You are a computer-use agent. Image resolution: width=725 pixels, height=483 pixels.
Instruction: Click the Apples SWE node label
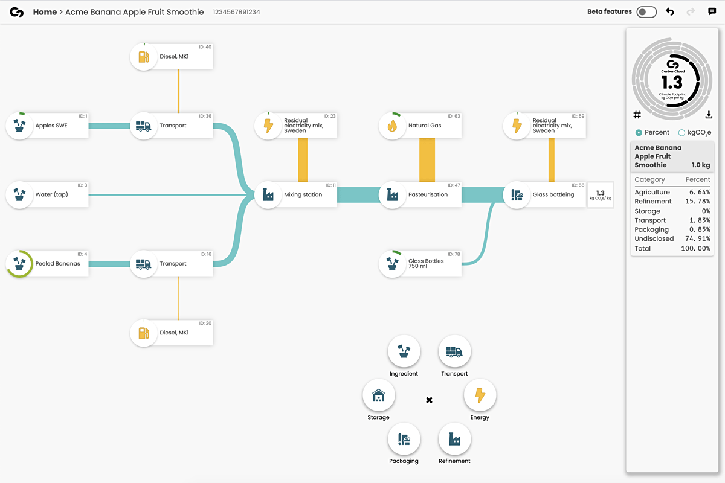[51, 126]
